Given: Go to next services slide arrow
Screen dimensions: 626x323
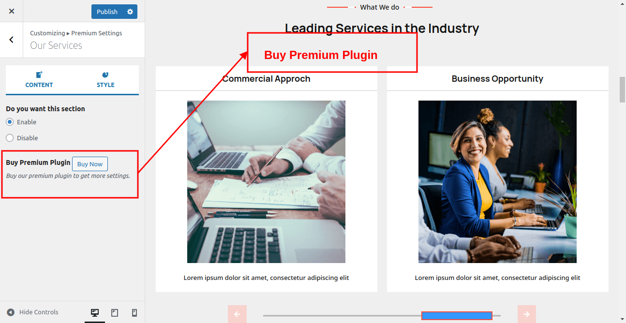Looking at the screenshot, I should 526,314.
